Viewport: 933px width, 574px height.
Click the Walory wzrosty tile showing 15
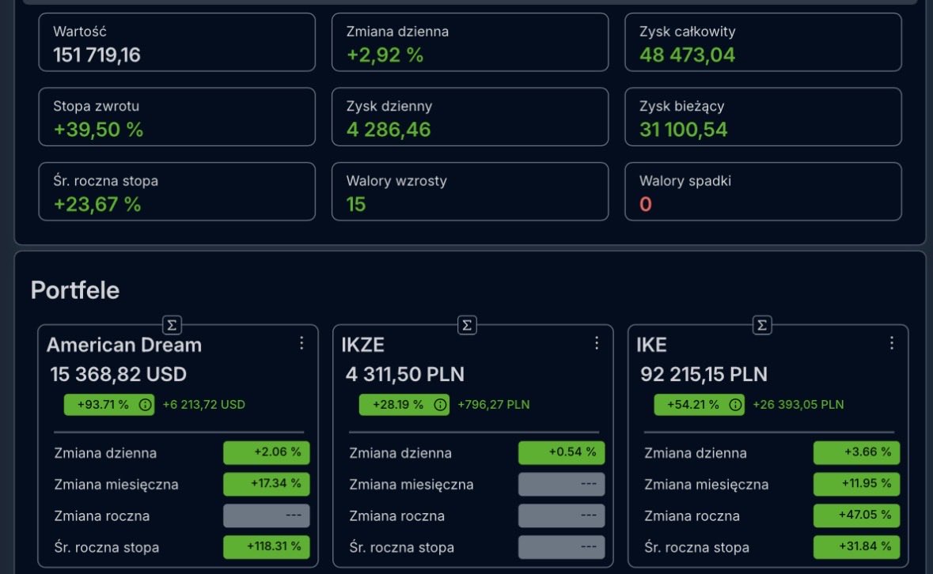click(x=470, y=191)
